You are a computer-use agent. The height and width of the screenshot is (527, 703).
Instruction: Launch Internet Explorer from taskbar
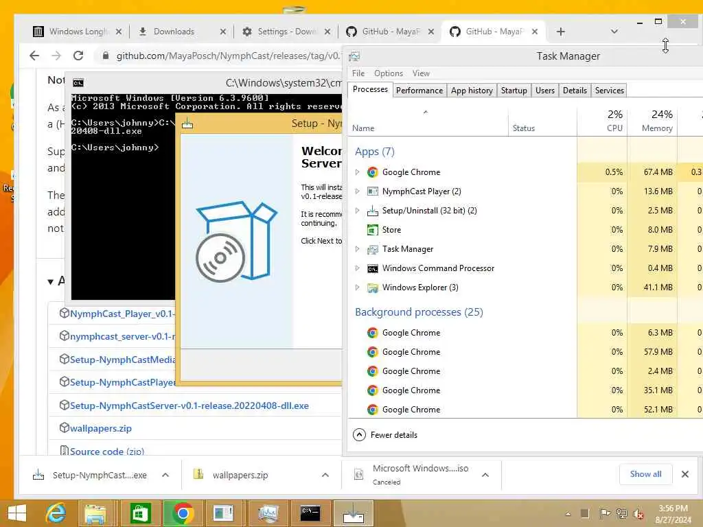(56, 513)
